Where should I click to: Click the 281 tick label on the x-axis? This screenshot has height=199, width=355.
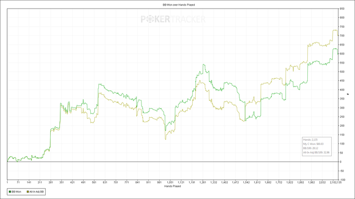[51, 182]
